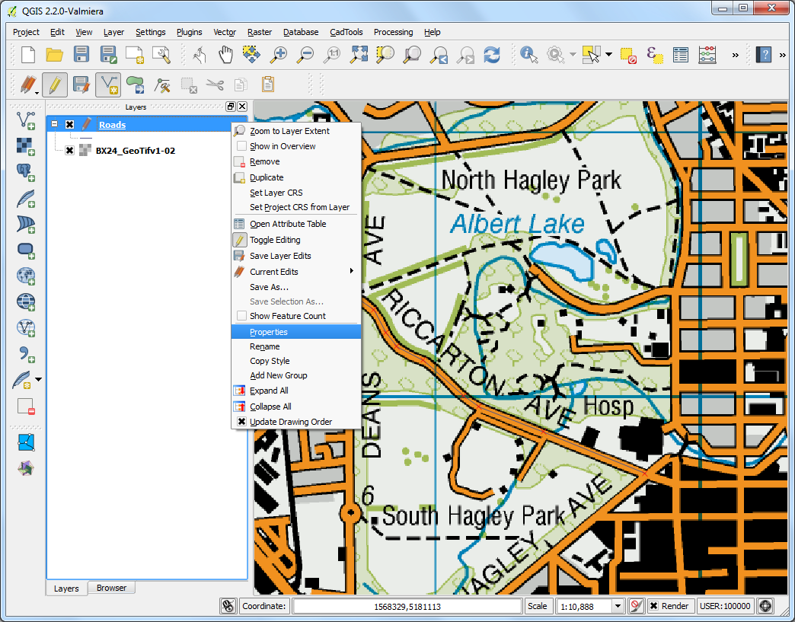The width and height of the screenshot is (795, 622).
Task: Select the Zoom In magnifier tool
Action: pyautogui.click(x=279, y=54)
